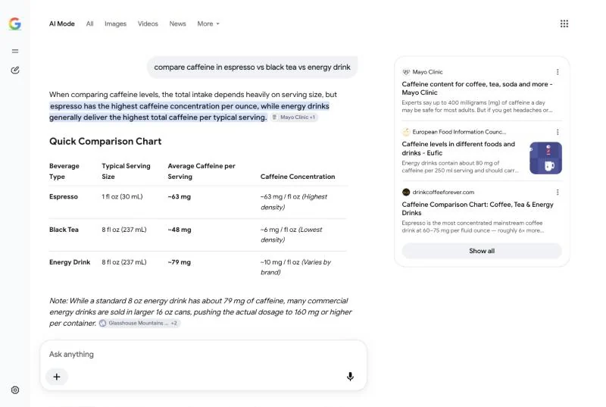Open the Google apps grid

click(564, 23)
